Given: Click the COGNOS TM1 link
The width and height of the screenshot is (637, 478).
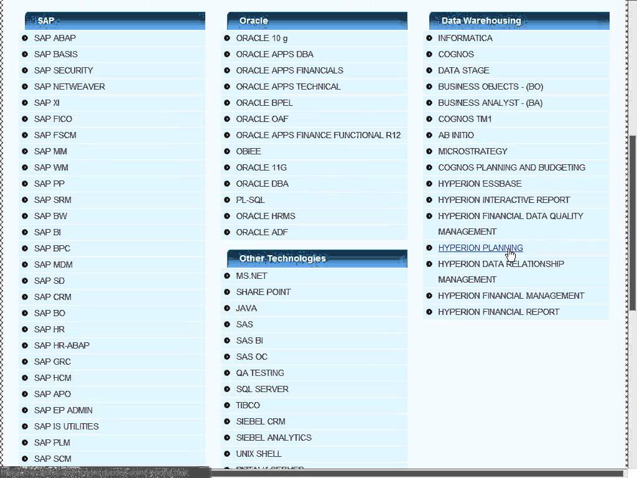Looking at the screenshot, I should (x=465, y=119).
